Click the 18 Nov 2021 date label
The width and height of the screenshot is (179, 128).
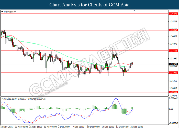7,127
